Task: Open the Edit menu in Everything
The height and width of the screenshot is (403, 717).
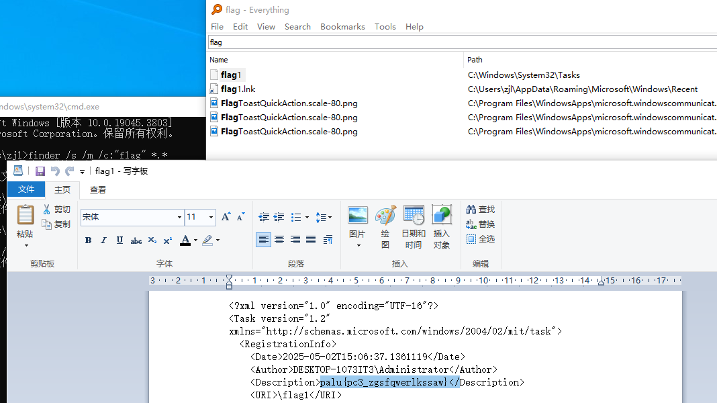Action: pyautogui.click(x=240, y=27)
